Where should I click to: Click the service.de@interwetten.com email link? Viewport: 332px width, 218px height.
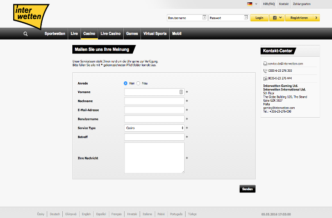(x=286, y=64)
